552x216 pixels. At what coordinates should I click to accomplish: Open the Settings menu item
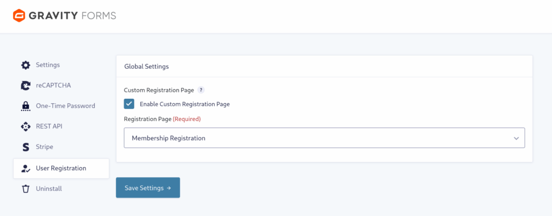tap(48, 65)
